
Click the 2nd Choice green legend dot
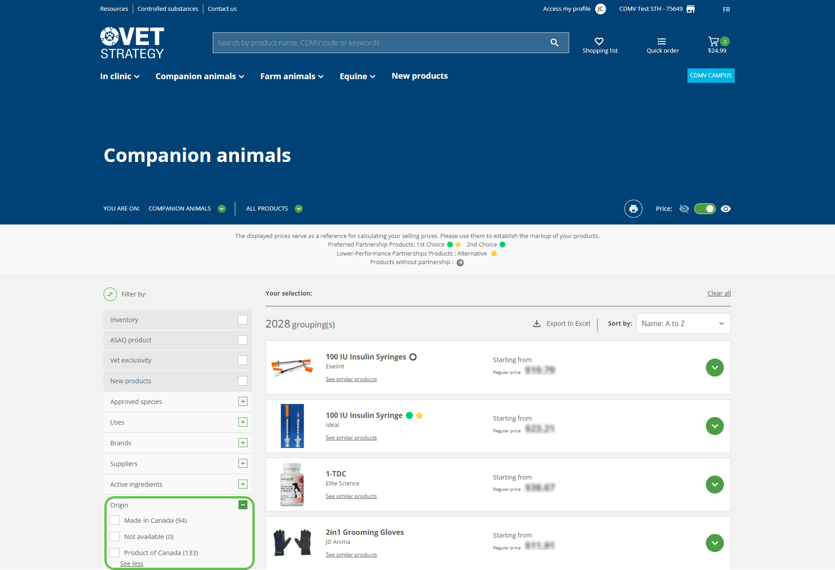click(503, 245)
